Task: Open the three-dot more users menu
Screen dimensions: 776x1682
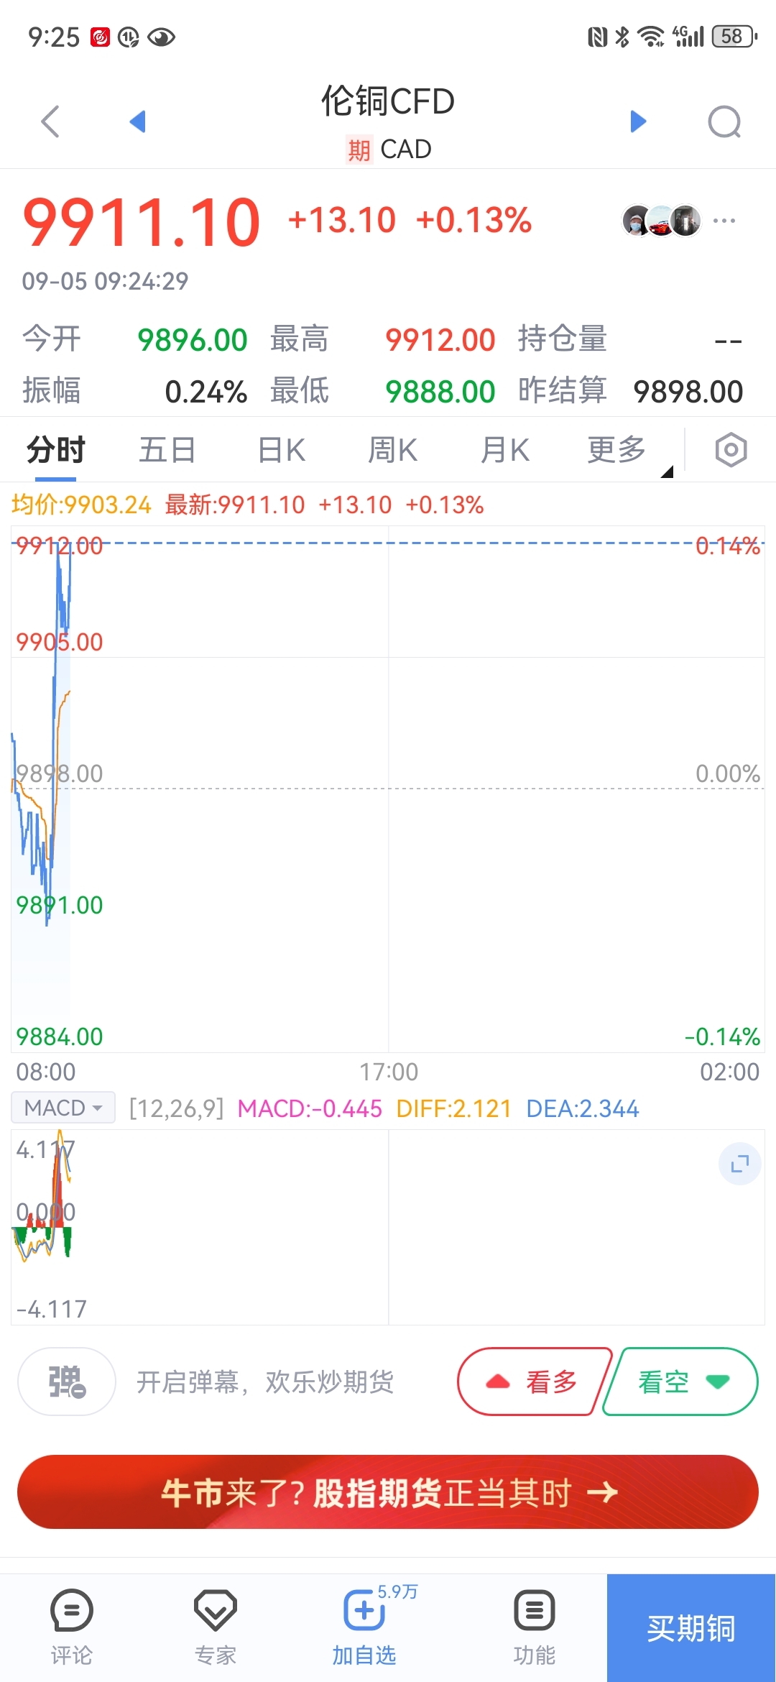Action: (724, 221)
